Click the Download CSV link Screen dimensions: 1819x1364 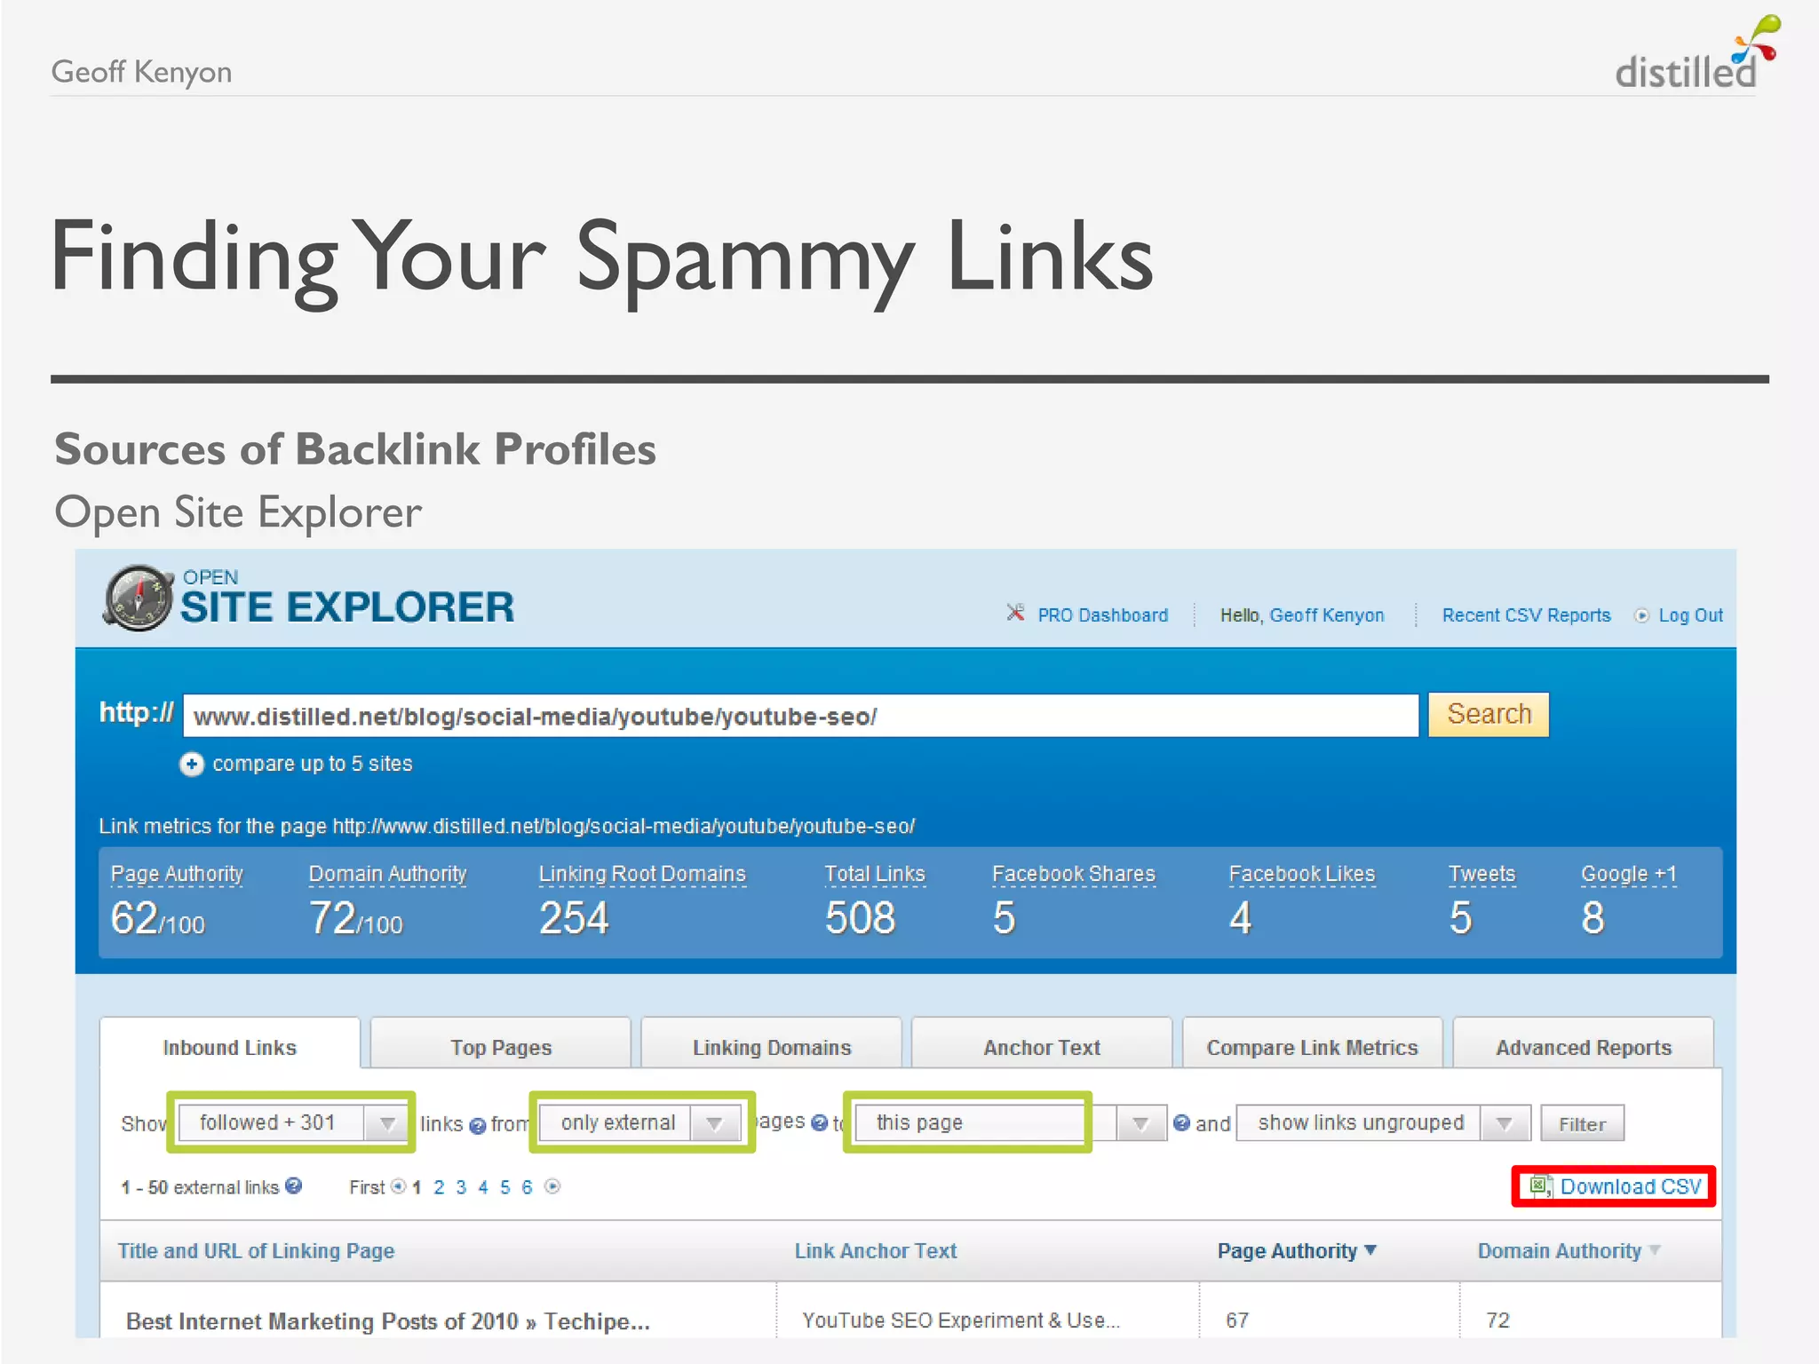pos(1630,1186)
